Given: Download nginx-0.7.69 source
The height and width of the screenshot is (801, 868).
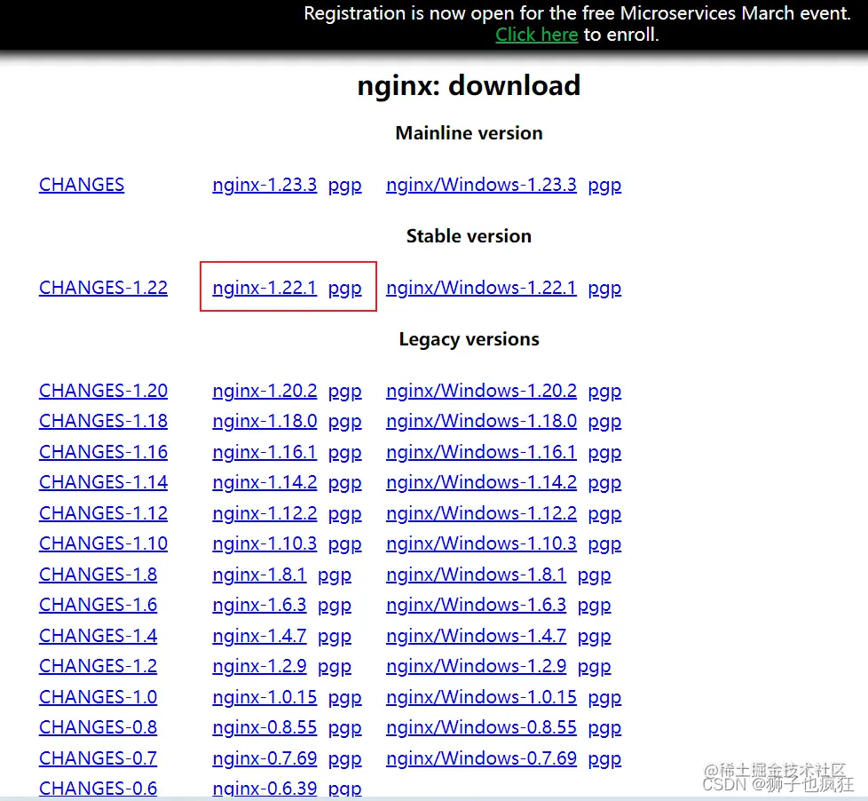Looking at the screenshot, I should tap(264, 757).
